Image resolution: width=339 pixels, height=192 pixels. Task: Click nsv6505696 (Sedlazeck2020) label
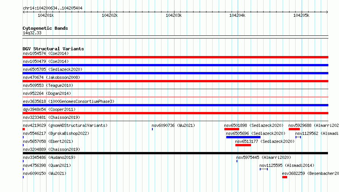(x=256, y=133)
